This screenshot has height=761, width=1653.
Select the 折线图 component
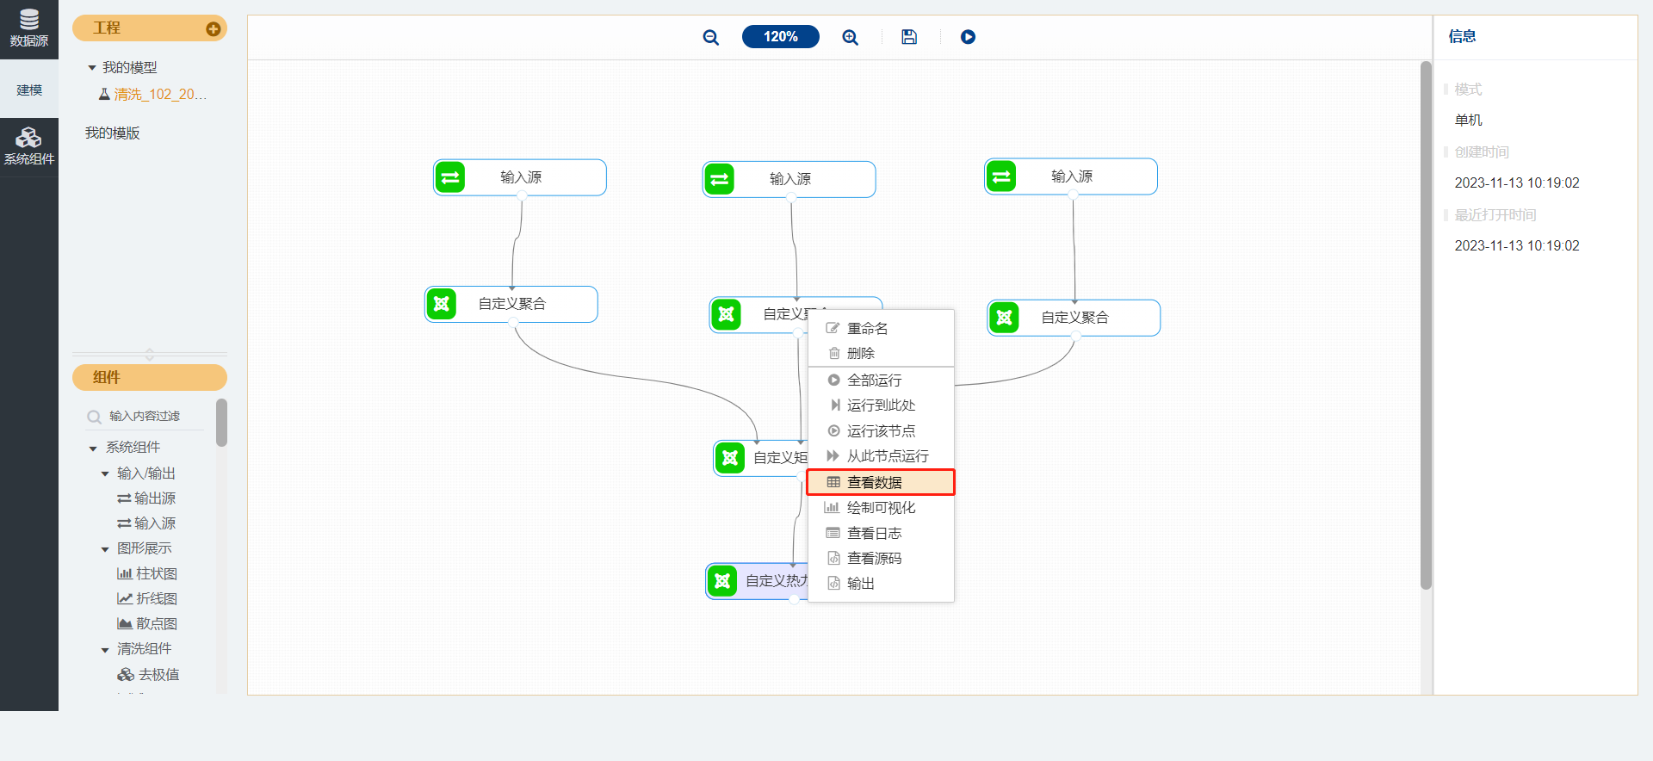click(x=147, y=599)
